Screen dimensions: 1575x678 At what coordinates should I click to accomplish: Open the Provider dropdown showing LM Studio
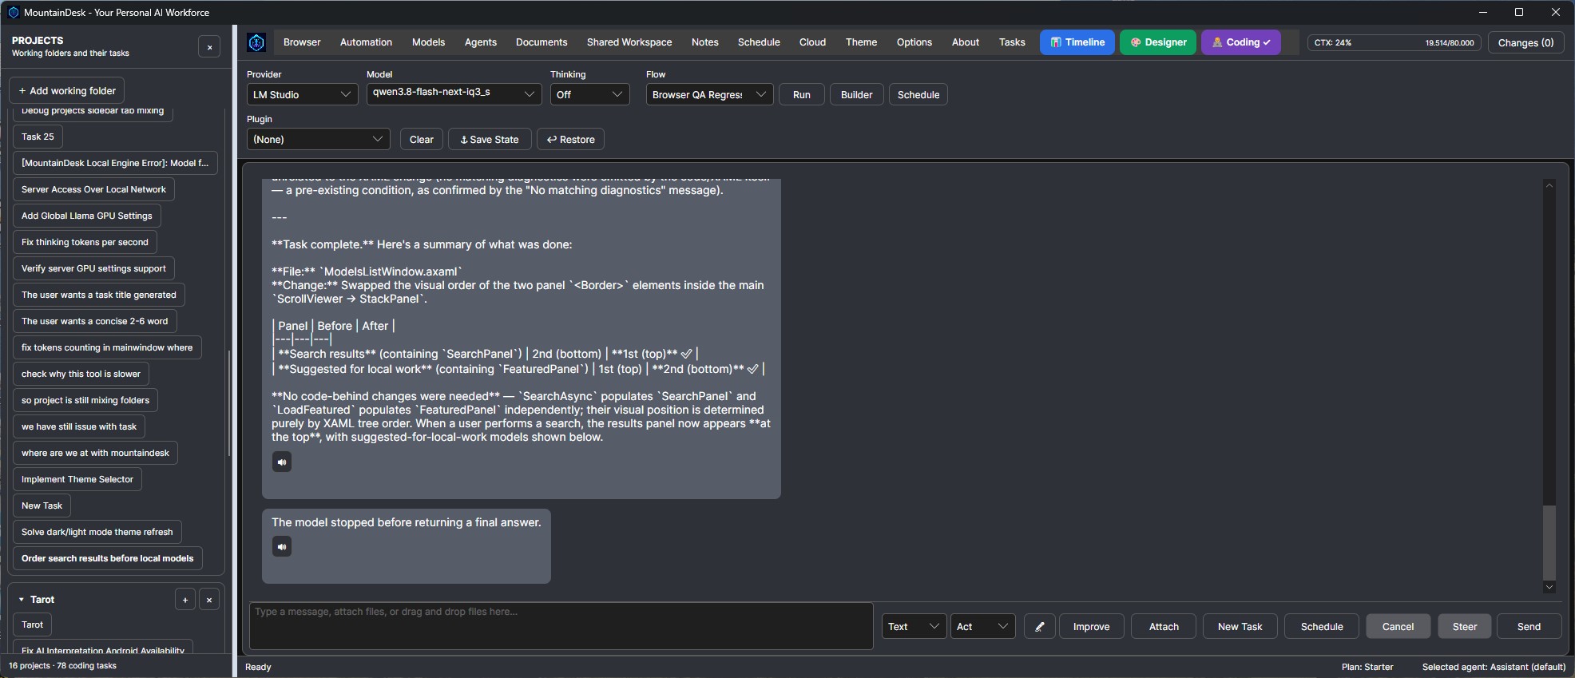(303, 94)
